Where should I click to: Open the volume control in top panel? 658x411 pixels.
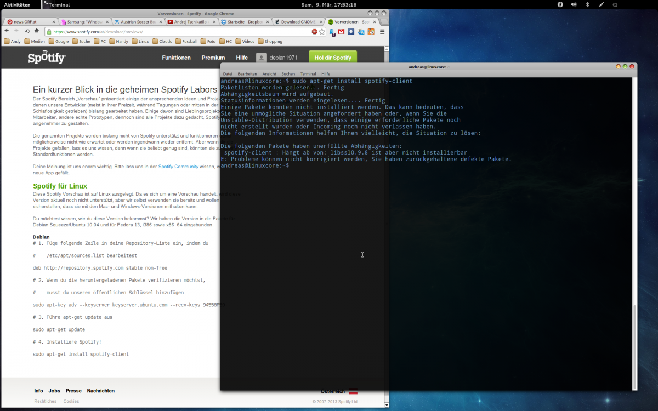pyautogui.click(x=574, y=4)
